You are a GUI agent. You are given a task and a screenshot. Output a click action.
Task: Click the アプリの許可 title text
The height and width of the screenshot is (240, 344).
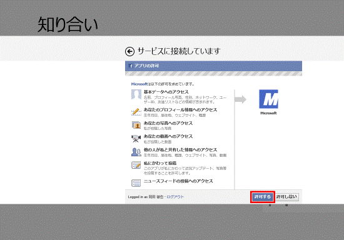(x=146, y=66)
